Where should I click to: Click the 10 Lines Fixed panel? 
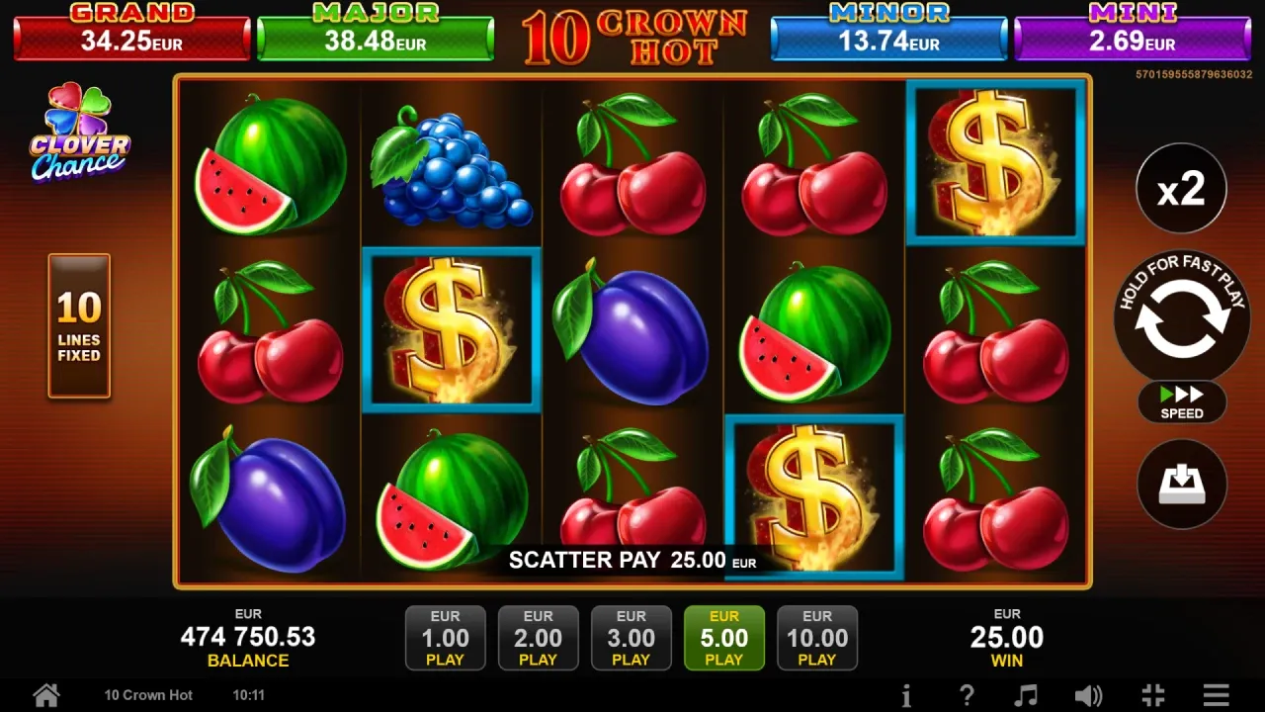(79, 326)
